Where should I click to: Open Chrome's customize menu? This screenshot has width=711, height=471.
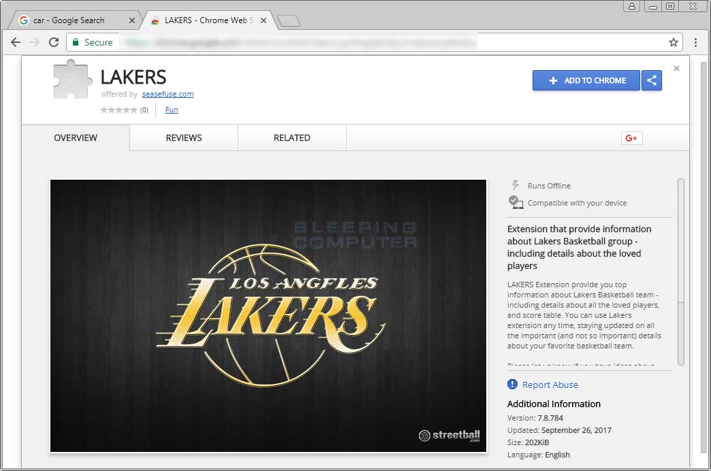tap(696, 42)
